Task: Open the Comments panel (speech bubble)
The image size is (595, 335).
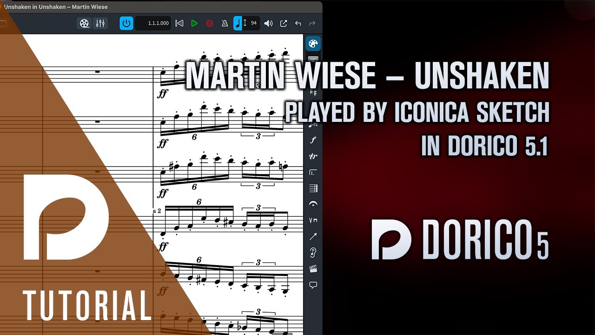Action: pyautogui.click(x=313, y=285)
